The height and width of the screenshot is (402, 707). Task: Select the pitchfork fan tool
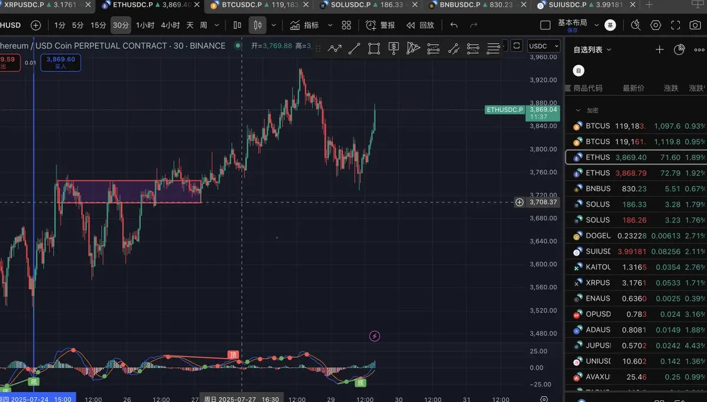[414, 48]
